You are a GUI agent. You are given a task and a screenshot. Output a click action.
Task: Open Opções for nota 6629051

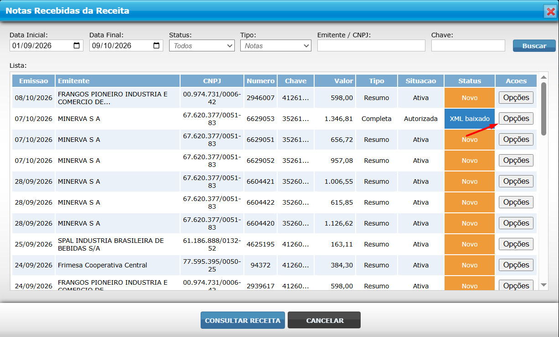click(x=516, y=140)
